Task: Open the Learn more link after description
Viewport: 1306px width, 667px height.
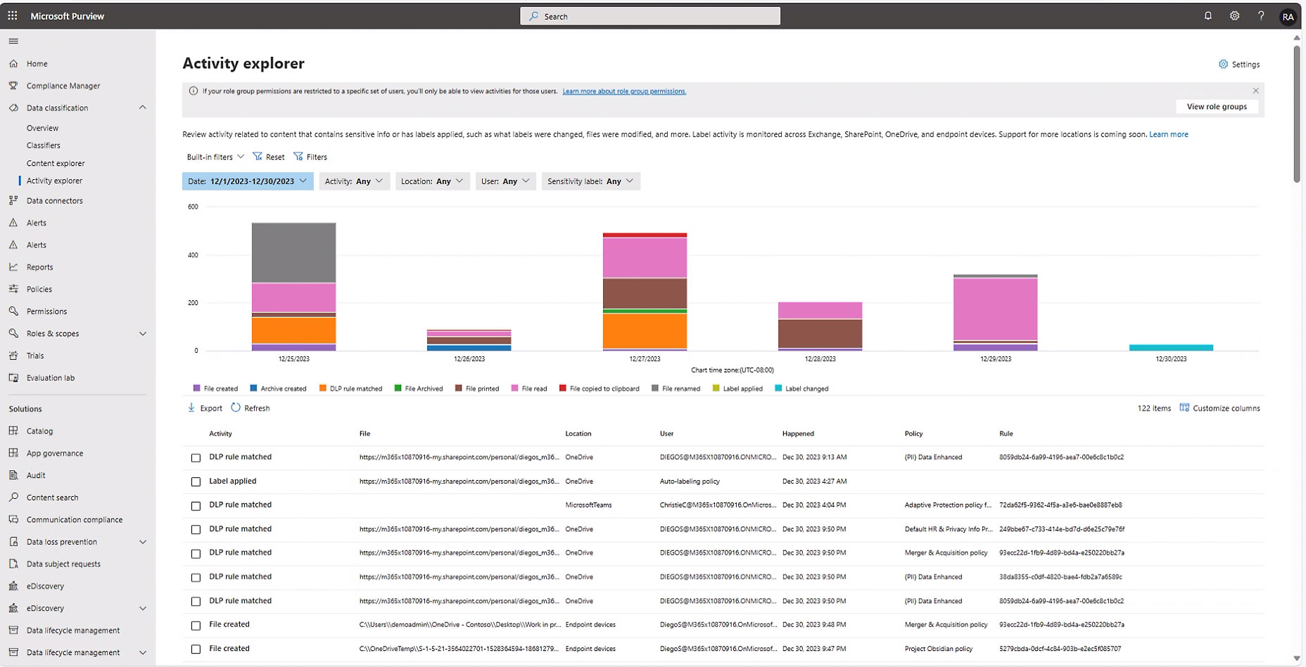Action: [1169, 134]
